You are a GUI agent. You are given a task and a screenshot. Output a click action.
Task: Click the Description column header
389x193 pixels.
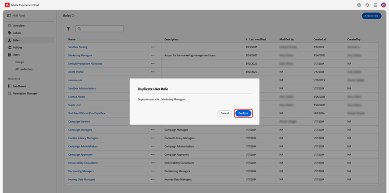tap(172, 39)
